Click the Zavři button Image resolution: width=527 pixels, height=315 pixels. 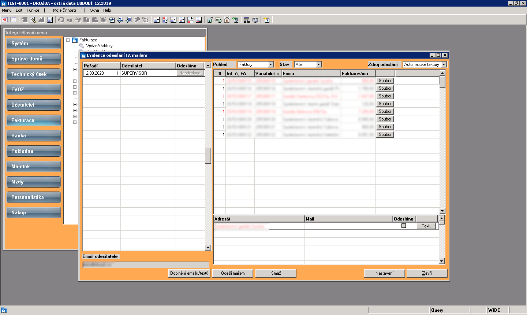427,273
